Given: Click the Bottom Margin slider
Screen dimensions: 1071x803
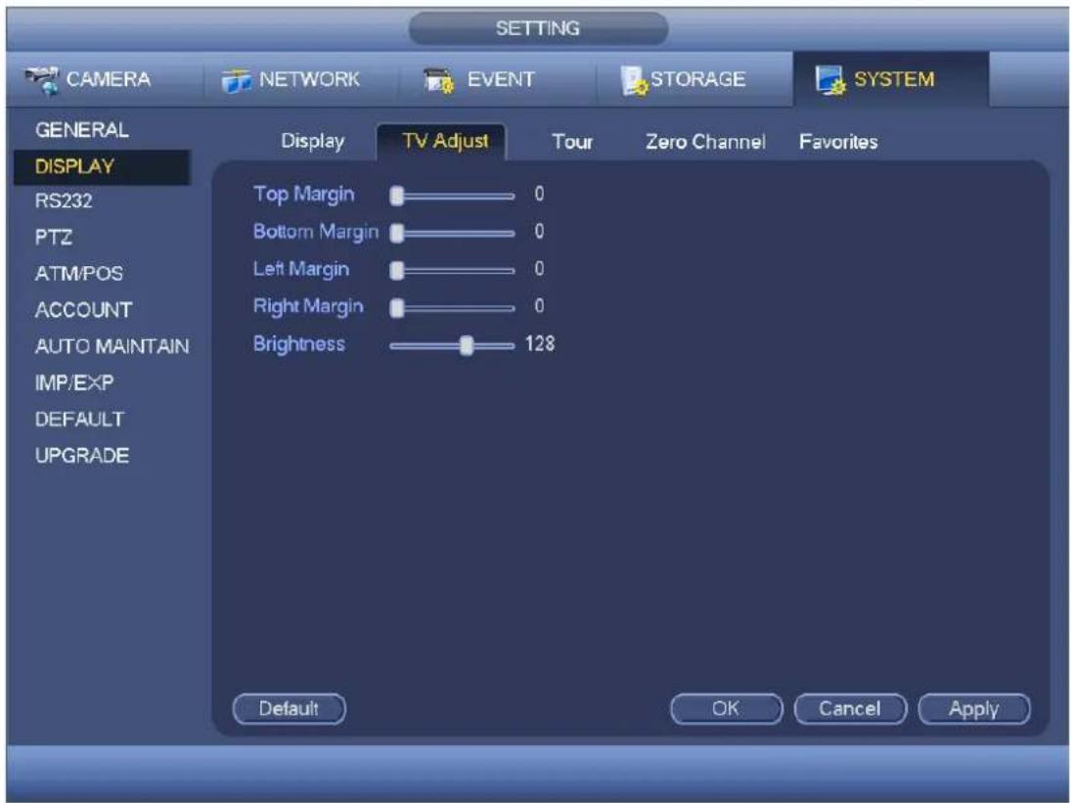Looking at the screenshot, I should (452, 234).
